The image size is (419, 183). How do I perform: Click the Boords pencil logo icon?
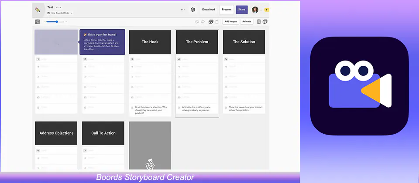[38, 10]
